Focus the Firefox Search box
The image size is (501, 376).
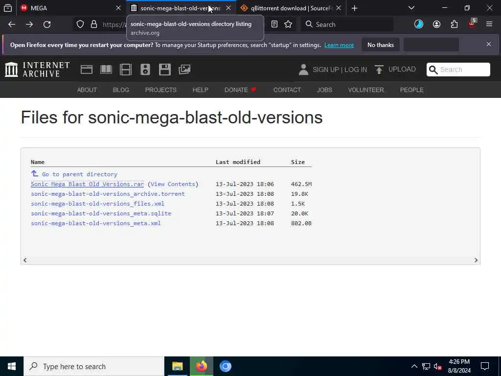coord(347,24)
